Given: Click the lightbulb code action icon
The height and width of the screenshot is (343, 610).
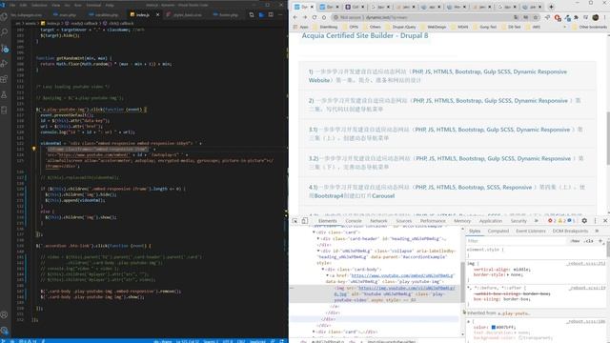Looking at the screenshot, I should coord(34,149).
